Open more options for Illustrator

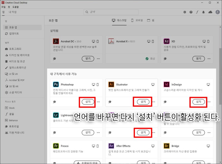click(154, 102)
